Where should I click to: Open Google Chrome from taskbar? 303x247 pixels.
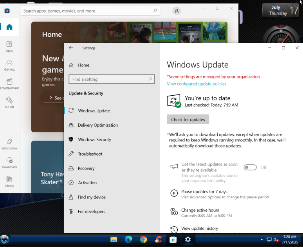[143, 240]
